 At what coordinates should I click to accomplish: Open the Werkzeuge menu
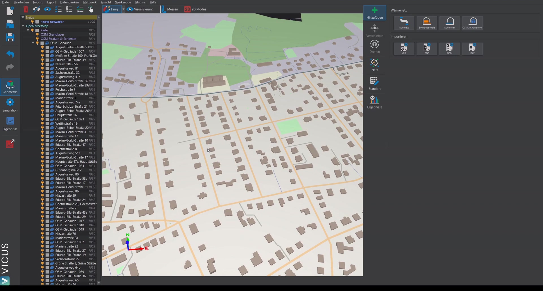123,2
